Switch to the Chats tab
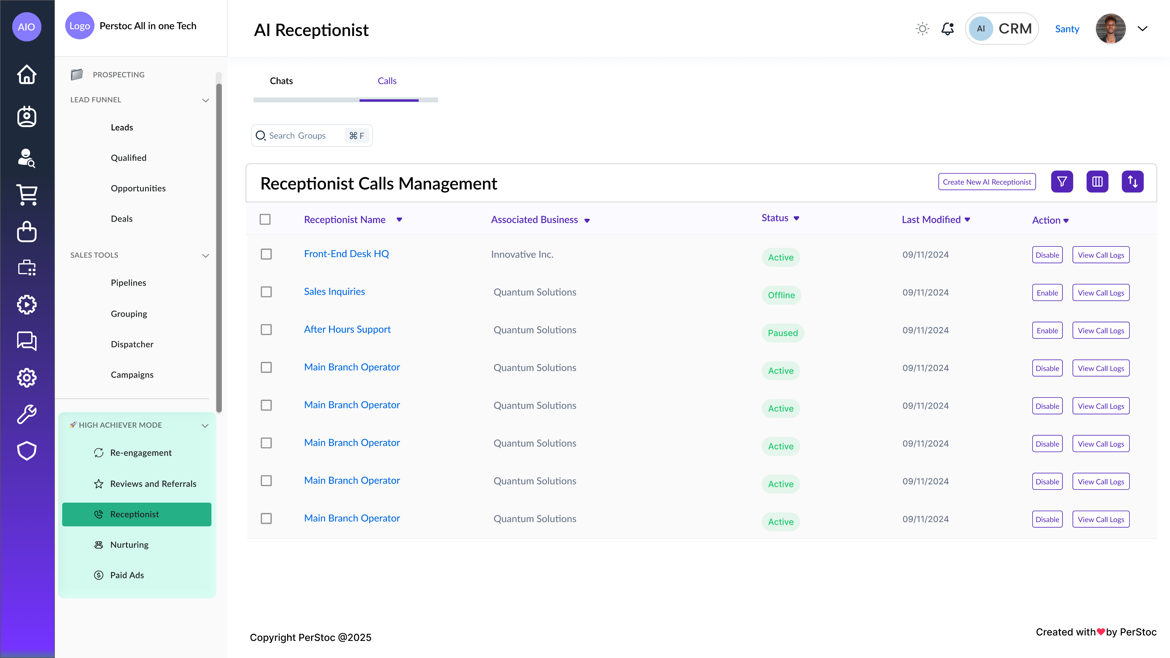Image resolution: width=1170 pixels, height=658 pixels. (x=281, y=81)
